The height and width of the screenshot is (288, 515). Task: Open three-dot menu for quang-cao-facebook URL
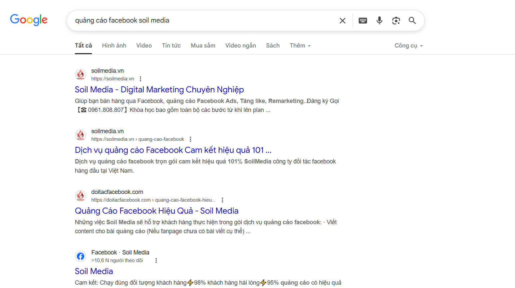pos(190,139)
